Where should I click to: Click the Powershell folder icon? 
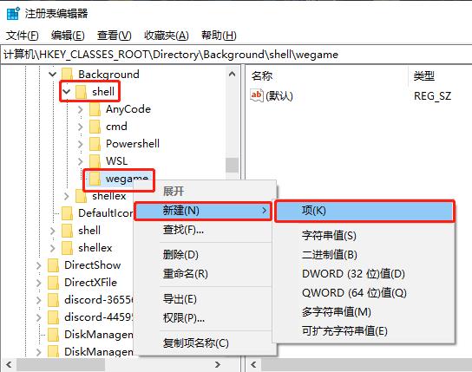pos(95,144)
